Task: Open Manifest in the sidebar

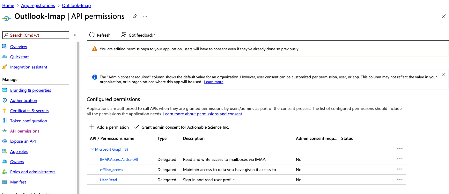Action: tap(18, 182)
